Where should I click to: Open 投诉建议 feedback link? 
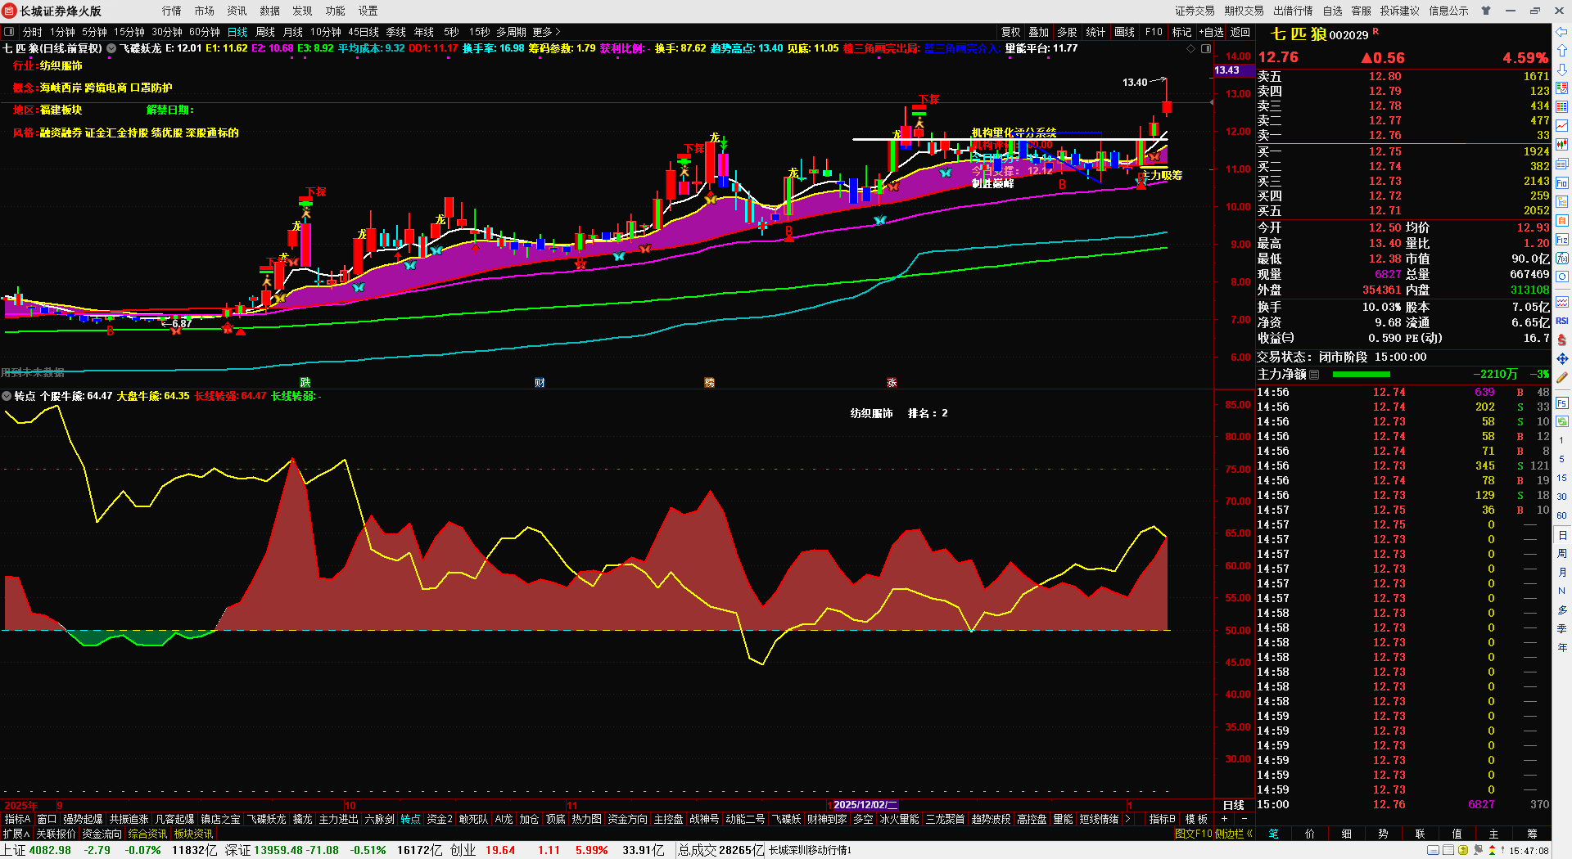[x=1400, y=11]
